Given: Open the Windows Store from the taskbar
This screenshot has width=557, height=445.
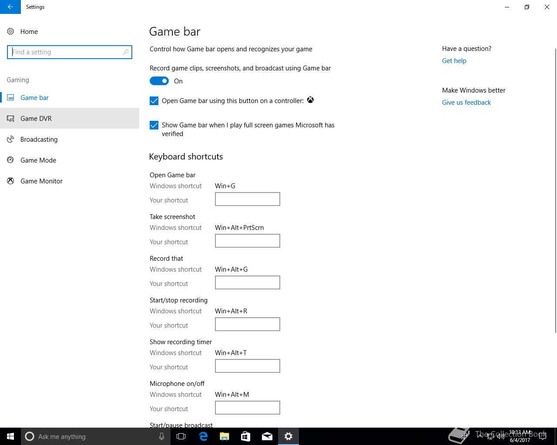Looking at the screenshot, I should coord(245,436).
